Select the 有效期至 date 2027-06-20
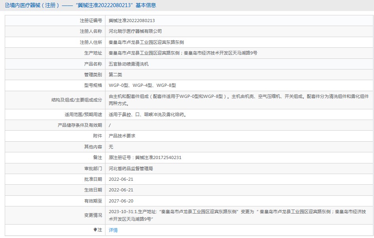 coord(120,201)
